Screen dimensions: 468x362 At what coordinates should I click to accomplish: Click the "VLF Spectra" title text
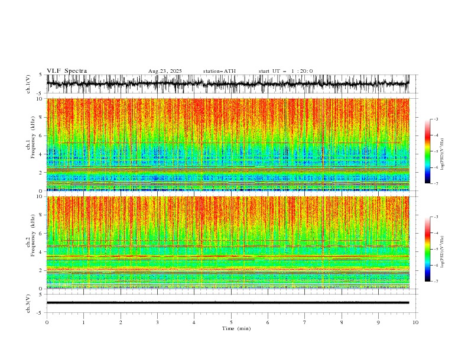[x=67, y=71]
